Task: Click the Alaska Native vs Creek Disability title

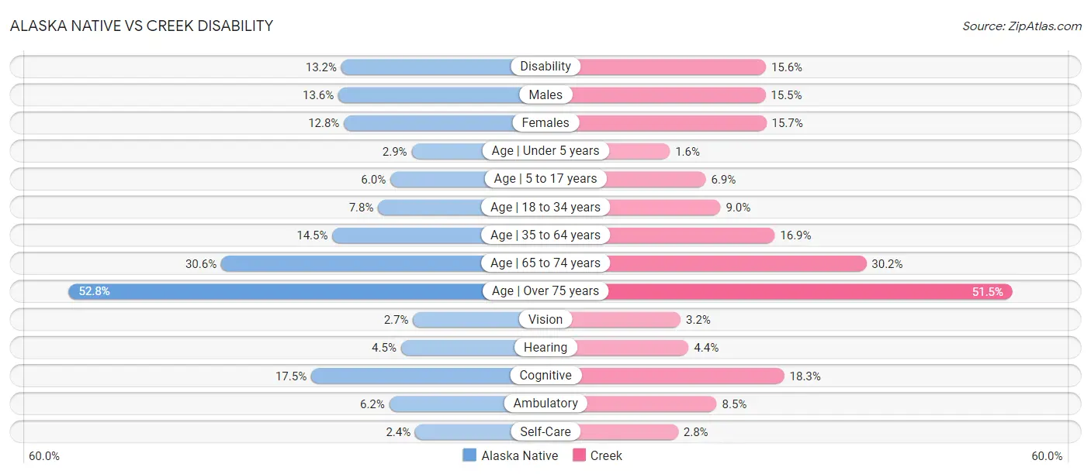Action: coord(141,26)
